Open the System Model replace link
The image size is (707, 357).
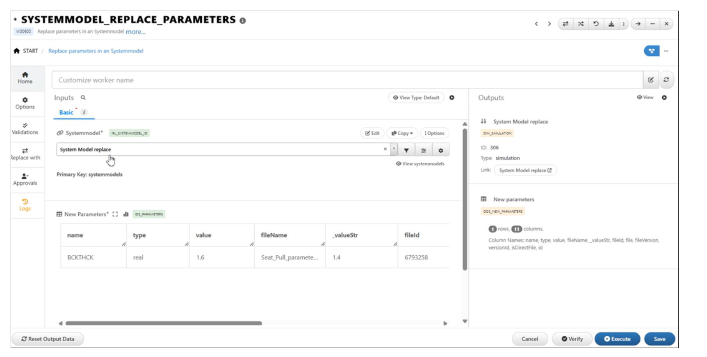525,170
